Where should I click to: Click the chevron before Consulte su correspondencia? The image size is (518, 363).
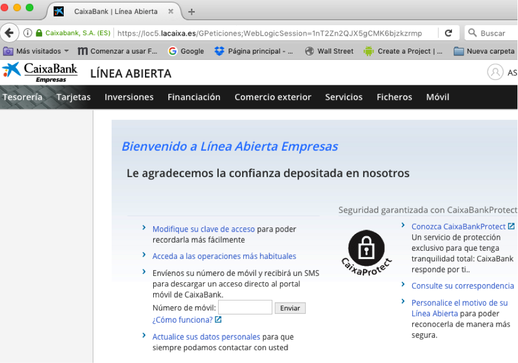tap(403, 285)
